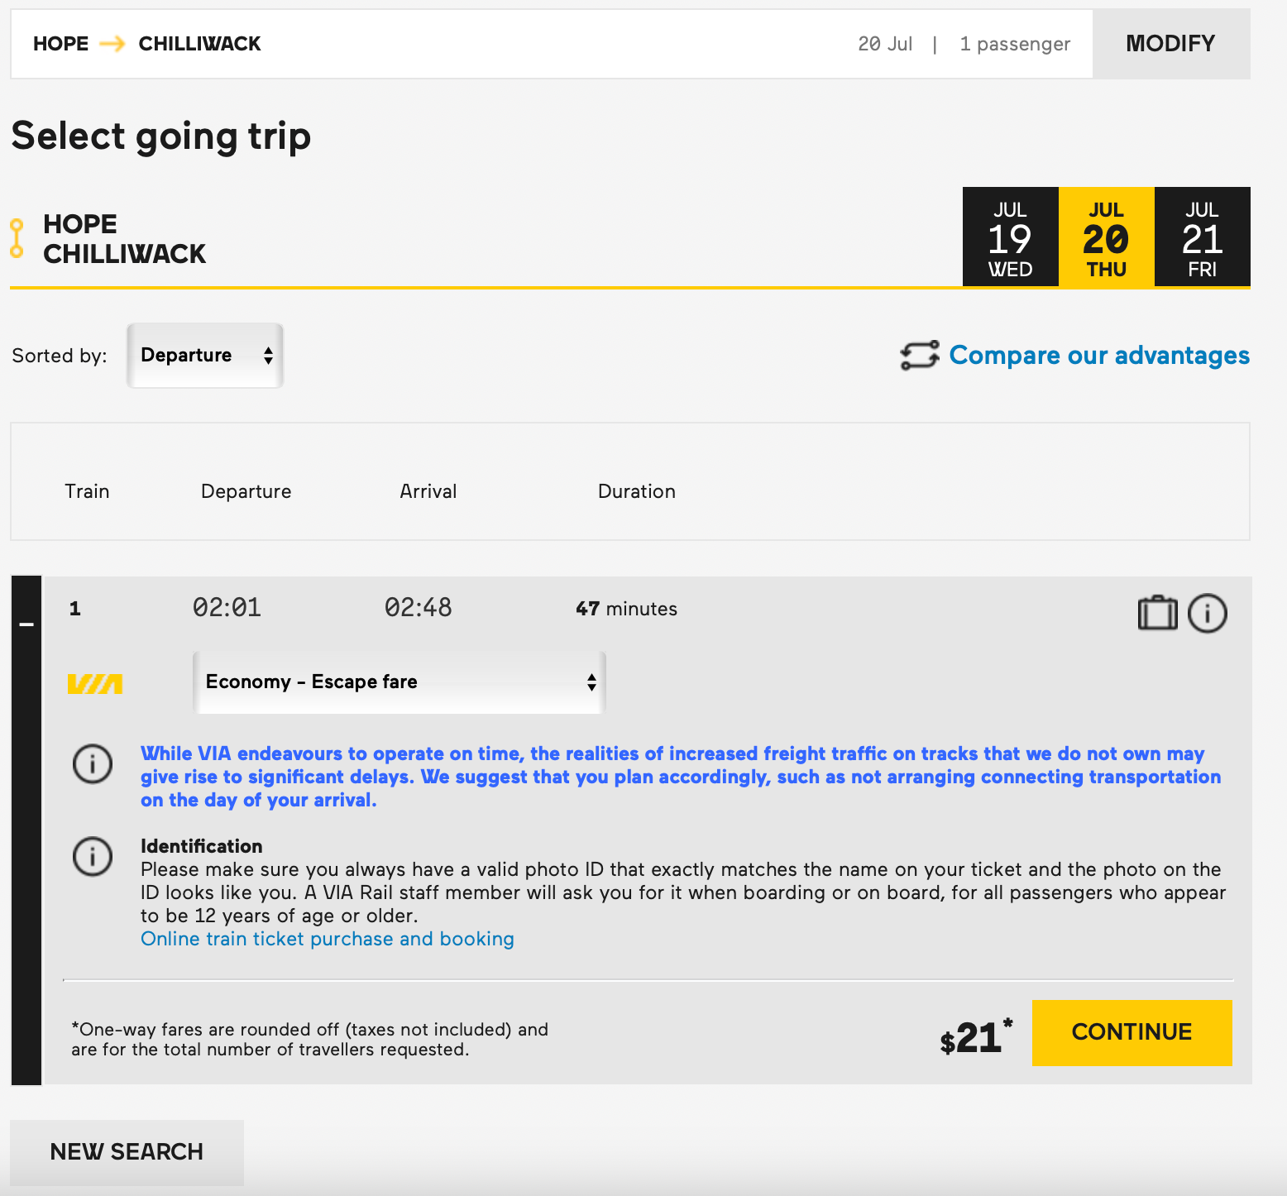This screenshot has width=1287, height=1196.
Task: Click the yellow arrow between HOPE and CHILLIWACK
Action: coord(112,44)
